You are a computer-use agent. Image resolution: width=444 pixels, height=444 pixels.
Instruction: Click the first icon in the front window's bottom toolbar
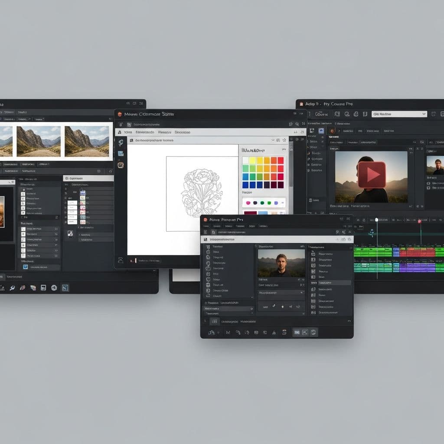[x=211, y=333]
